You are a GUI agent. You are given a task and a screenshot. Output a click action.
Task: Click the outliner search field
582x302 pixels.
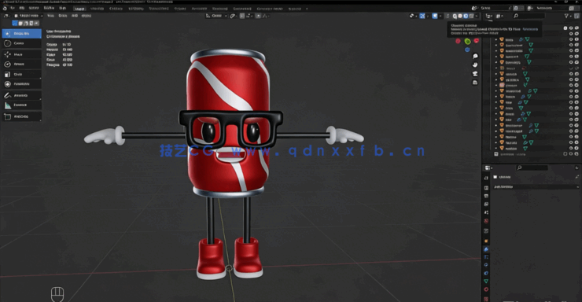[x=529, y=16]
